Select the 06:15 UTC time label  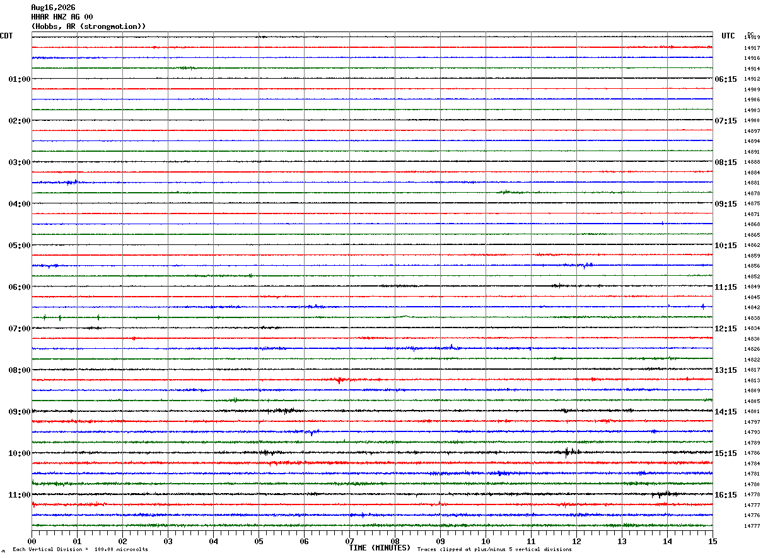pos(726,79)
